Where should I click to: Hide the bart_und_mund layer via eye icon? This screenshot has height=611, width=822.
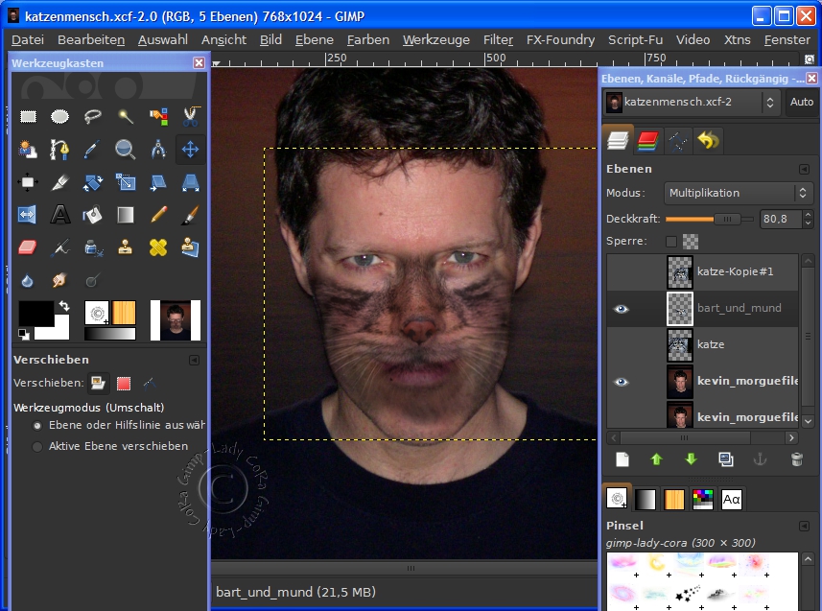[622, 309]
